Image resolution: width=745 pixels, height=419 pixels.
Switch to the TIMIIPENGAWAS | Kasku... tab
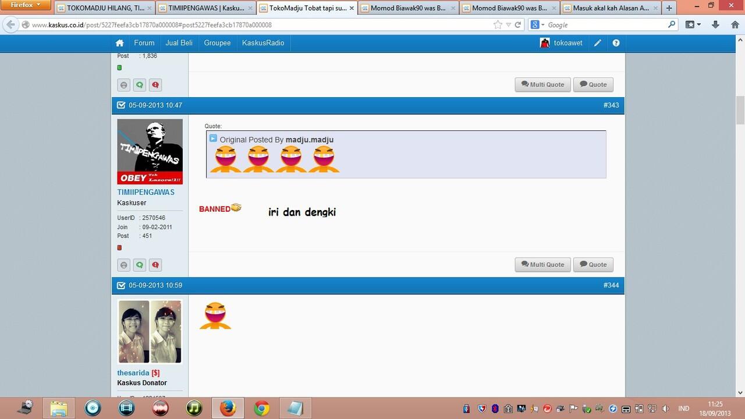tap(206, 8)
